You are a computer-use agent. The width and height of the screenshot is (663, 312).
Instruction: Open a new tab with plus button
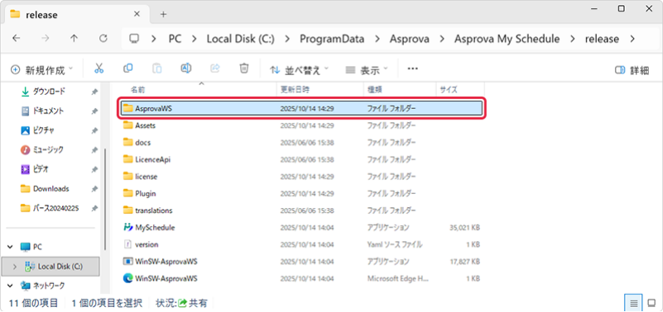click(x=163, y=14)
